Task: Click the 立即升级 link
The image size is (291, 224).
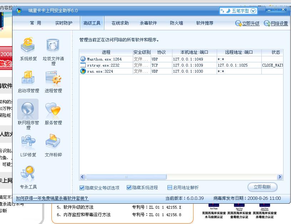Action: 251,23
